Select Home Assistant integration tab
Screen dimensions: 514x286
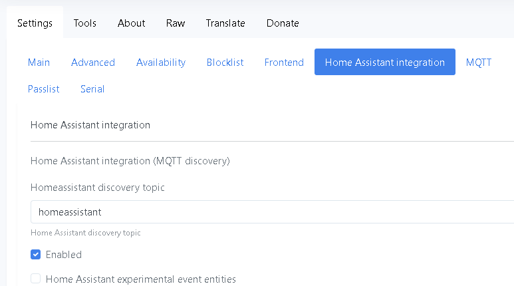(385, 63)
